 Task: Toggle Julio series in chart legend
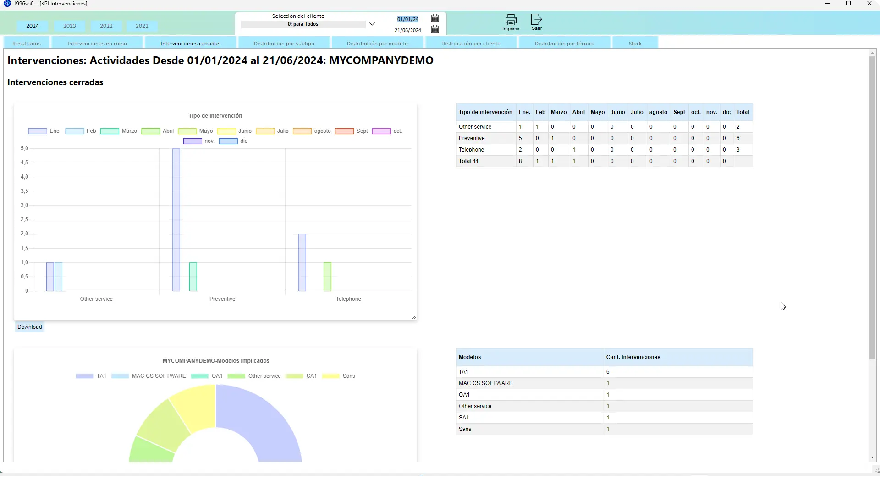pyautogui.click(x=273, y=131)
